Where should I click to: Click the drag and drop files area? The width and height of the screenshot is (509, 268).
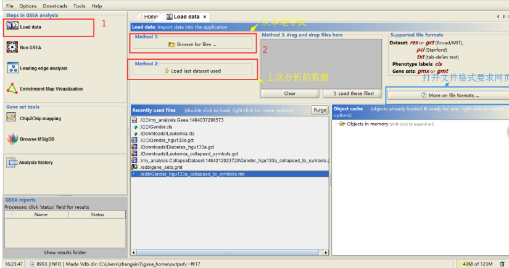tap(321, 63)
